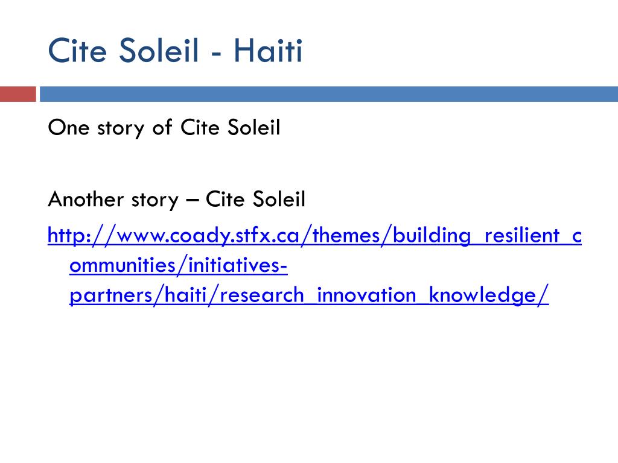Click 'www.coady.stfx.ca' within the URL

(x=208, y=236)
